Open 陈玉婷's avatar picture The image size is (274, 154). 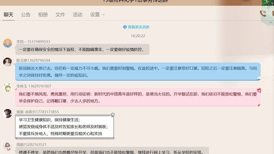tap(8, 62)
